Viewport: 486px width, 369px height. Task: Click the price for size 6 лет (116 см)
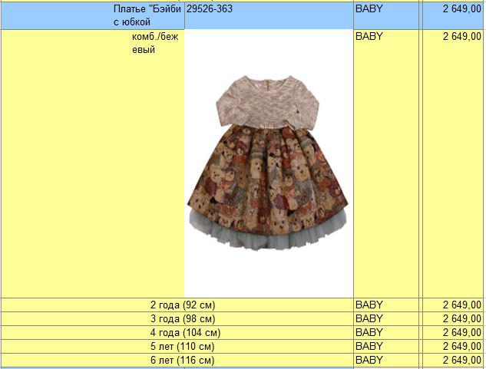pos(461,360)
